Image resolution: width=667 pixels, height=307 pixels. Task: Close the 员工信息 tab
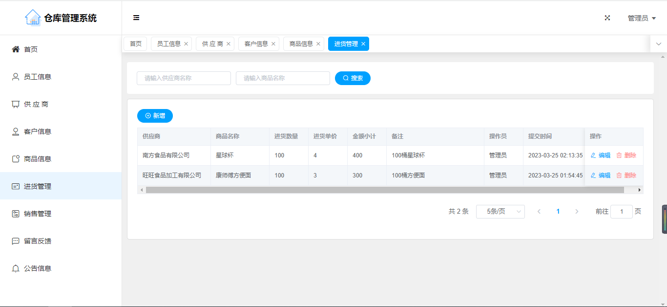(x=186, y=44)
